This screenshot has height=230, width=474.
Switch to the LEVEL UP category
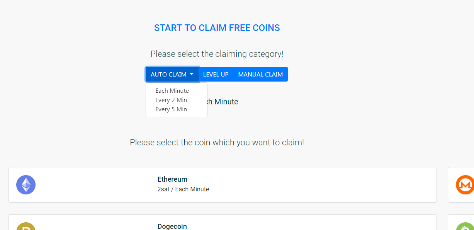[x=216, y=74]
